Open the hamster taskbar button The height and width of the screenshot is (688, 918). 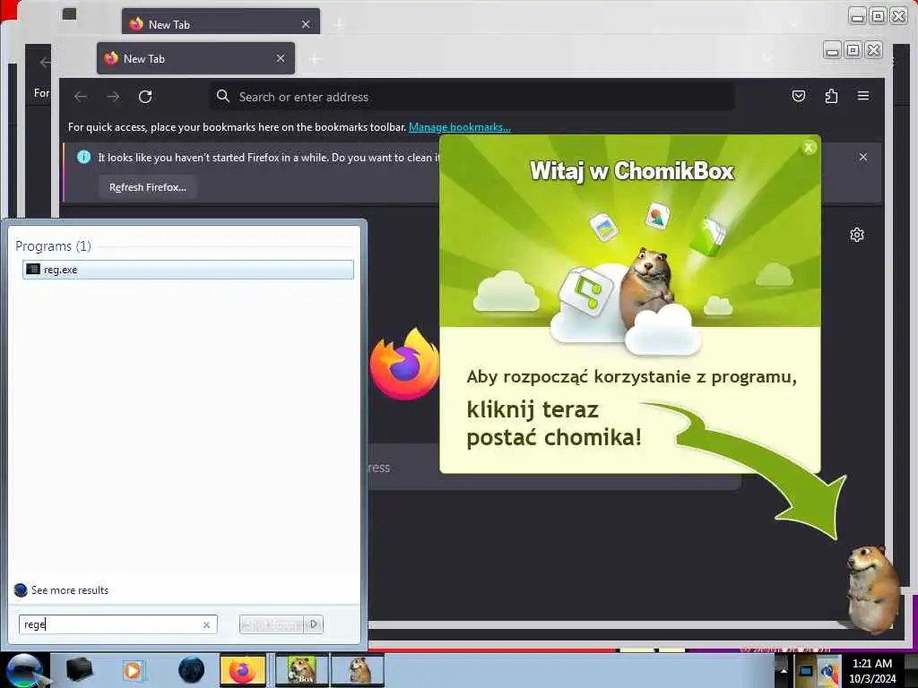point(358,670)
